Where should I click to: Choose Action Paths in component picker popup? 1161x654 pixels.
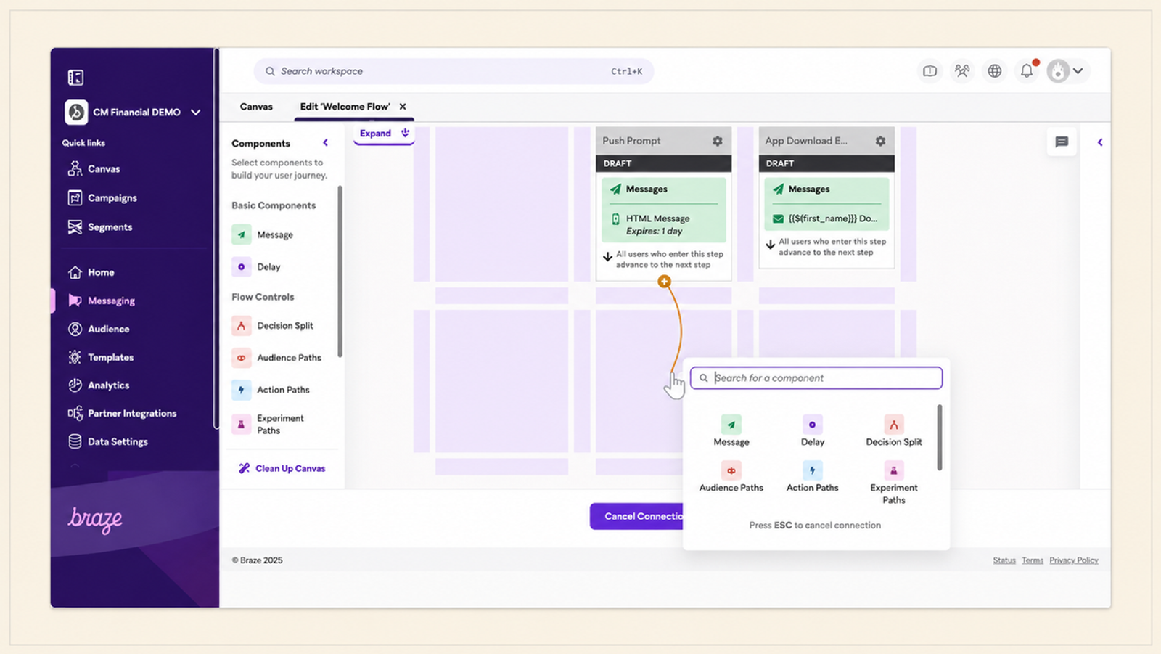(813, 477)
